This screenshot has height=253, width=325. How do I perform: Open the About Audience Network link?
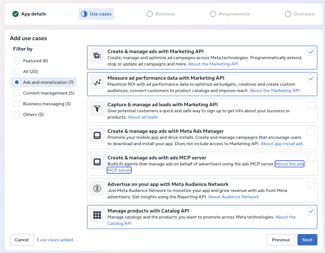coord(234,197)
